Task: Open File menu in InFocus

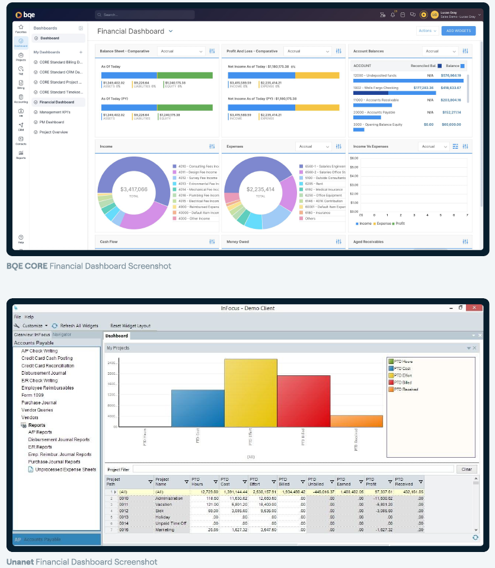Action: (17, 317)
